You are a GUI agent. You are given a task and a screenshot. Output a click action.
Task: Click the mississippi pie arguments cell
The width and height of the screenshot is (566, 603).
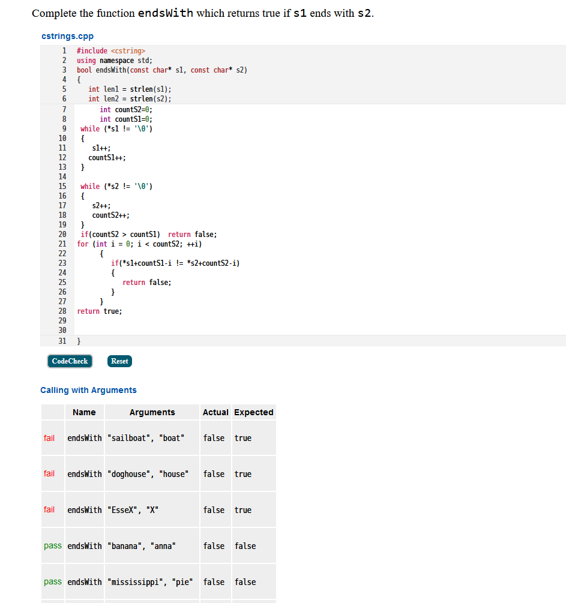coord(152,581)
